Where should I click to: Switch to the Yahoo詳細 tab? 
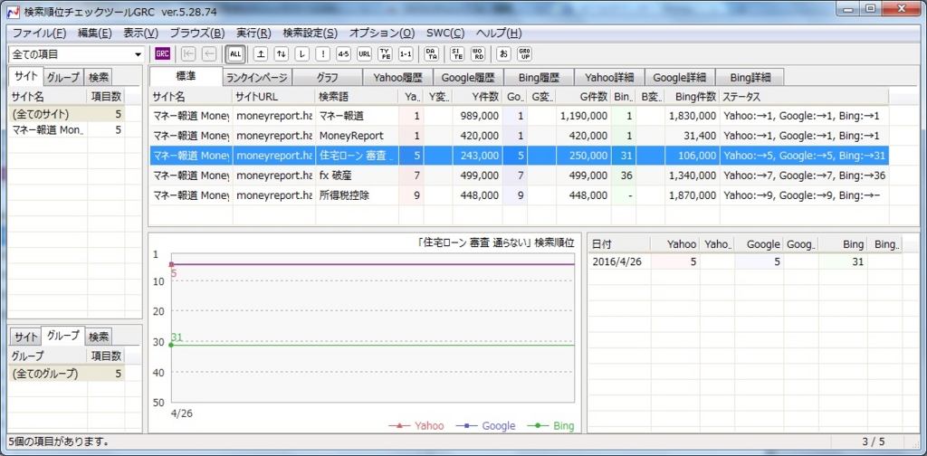[609, 78]
